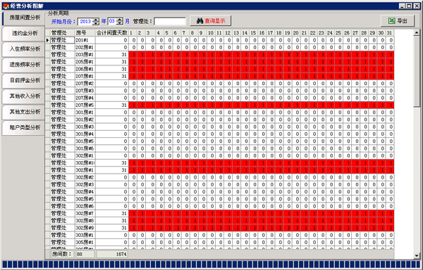Click the 管理处 text input field
This screenshot has height=270, width=423.
click(170, 21)
